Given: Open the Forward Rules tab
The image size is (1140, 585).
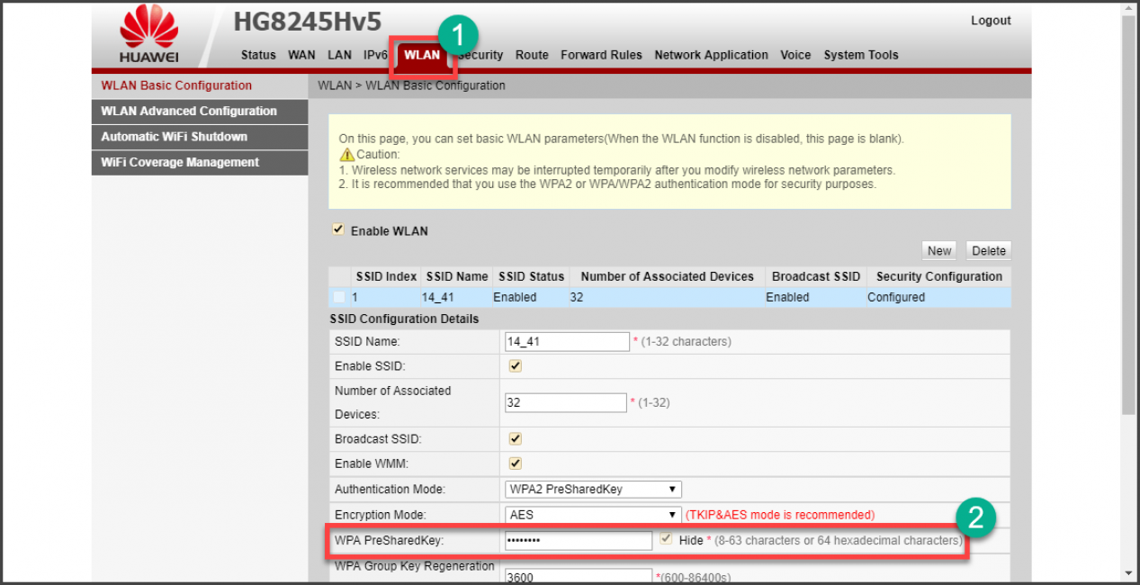Looking at the screenshot, I should coord(601,55).
